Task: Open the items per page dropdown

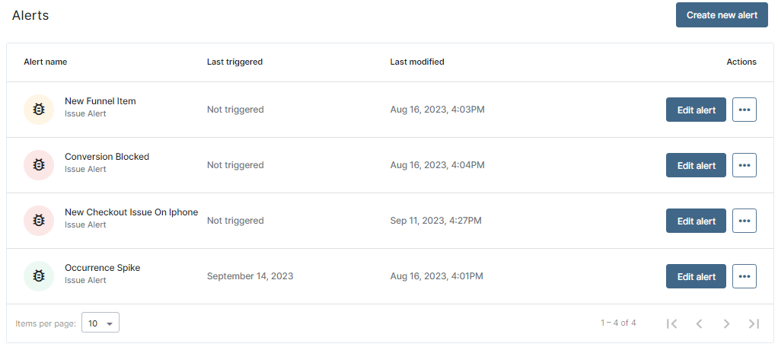Action: tap(100, 323)
